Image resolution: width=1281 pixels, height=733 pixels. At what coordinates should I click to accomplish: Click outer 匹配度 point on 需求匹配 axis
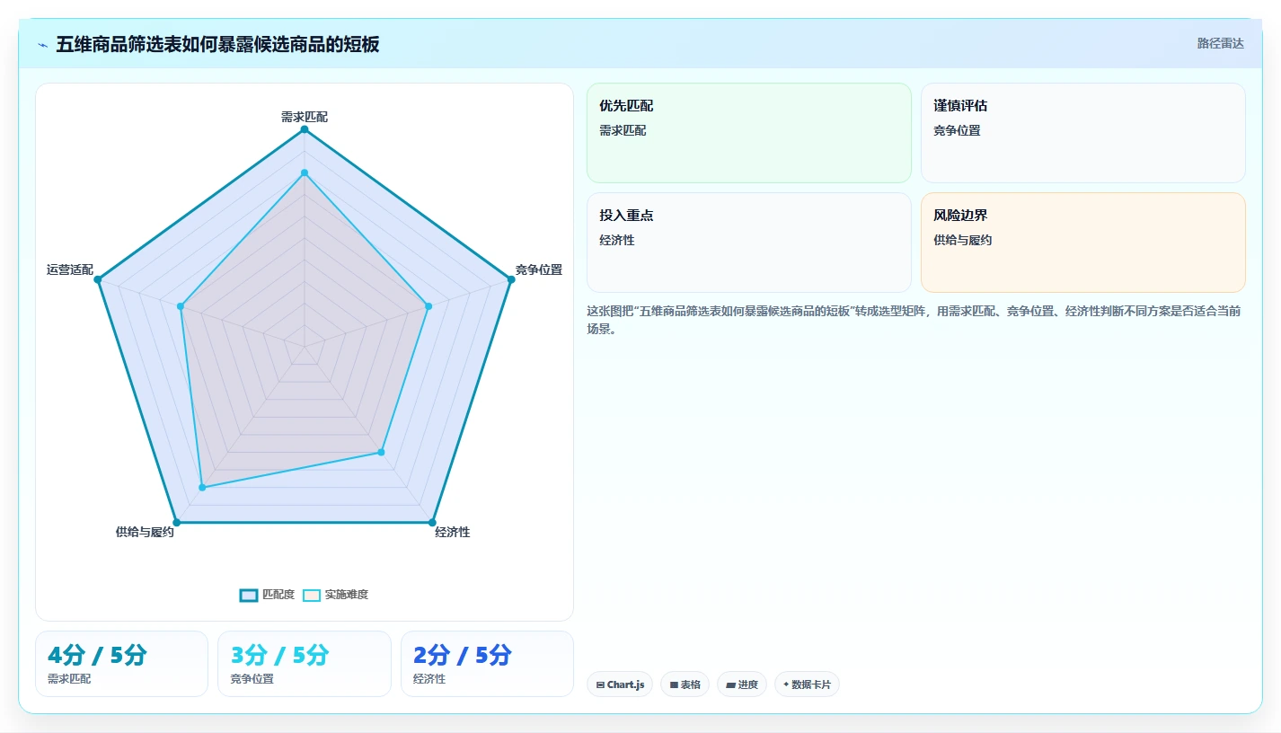305,129
